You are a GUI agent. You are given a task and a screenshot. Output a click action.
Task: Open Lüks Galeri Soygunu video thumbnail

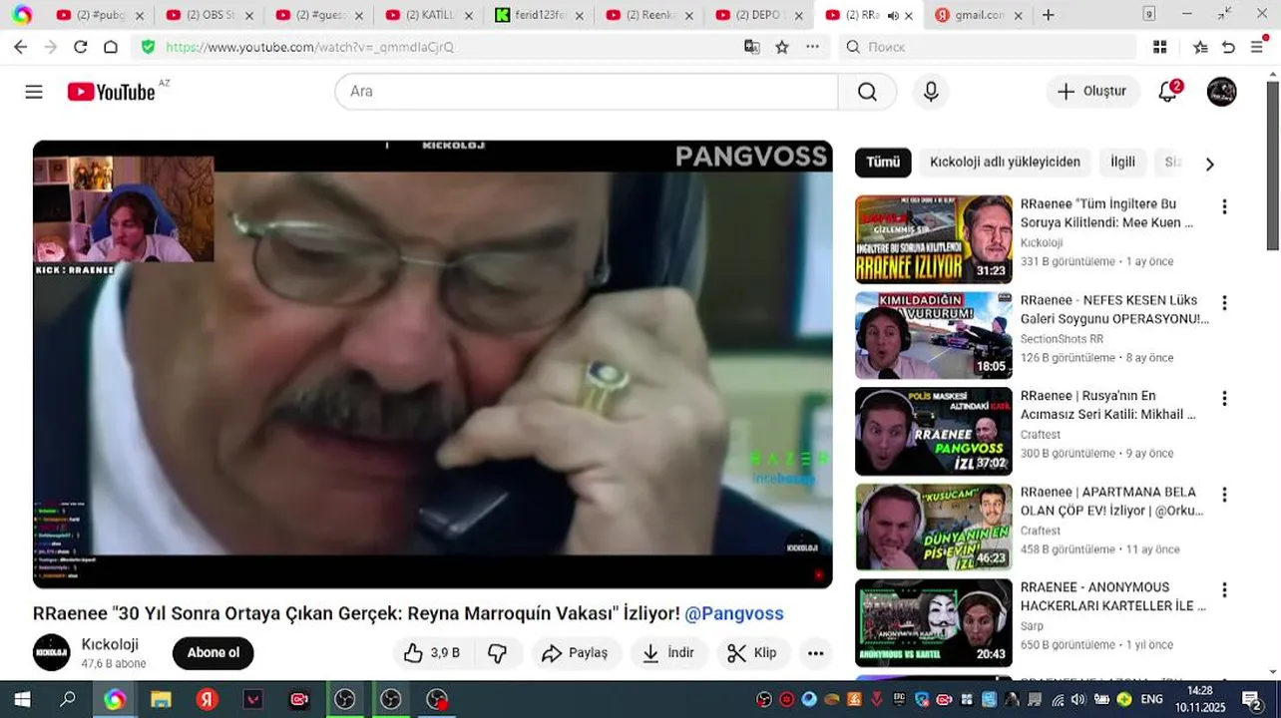click(x=934, y=335)
